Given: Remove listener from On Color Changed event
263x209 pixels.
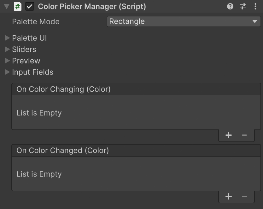Looking at the screenshot, I should (244, 196).
